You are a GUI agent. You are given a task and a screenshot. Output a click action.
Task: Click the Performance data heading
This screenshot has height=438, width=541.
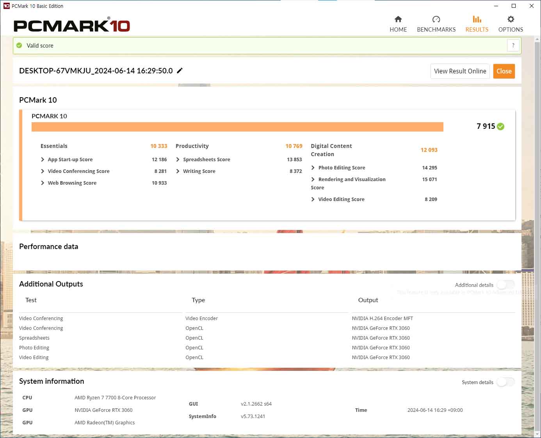[48, 246]
